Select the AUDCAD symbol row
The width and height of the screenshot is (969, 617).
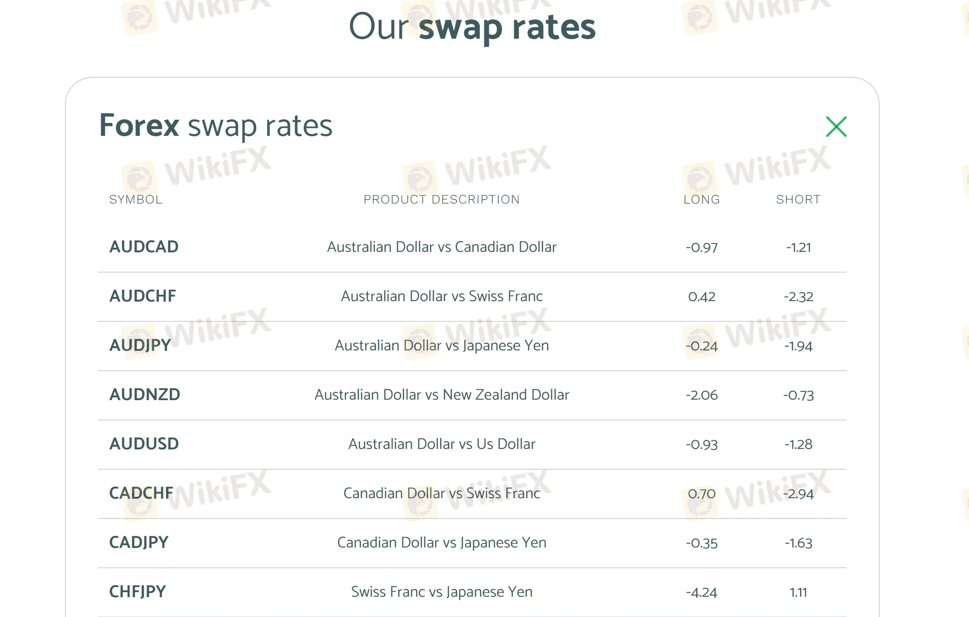tap(144, 247)
